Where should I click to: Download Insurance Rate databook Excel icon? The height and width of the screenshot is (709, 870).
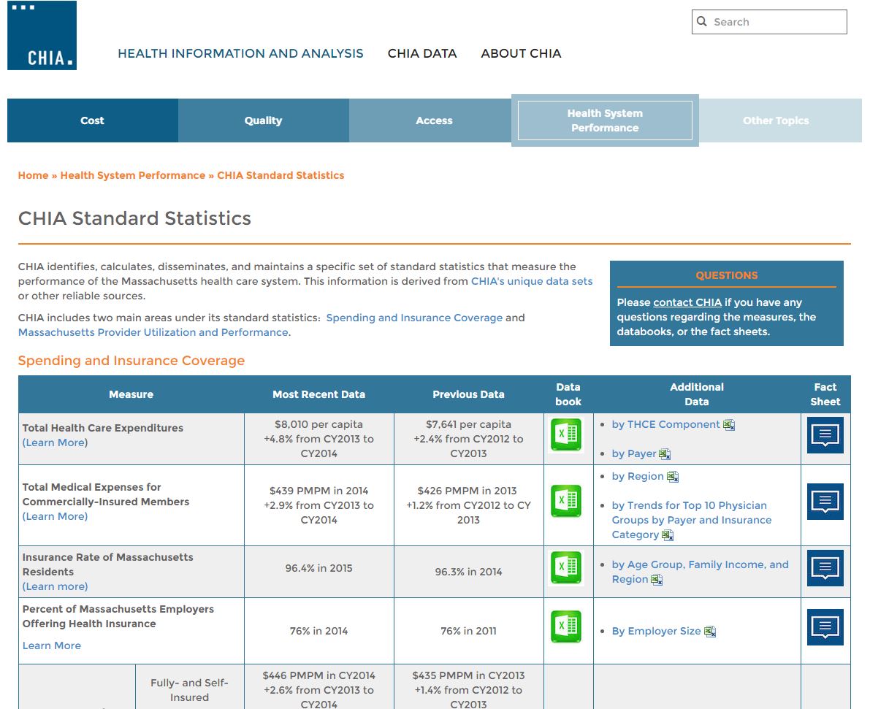[566, 568]
